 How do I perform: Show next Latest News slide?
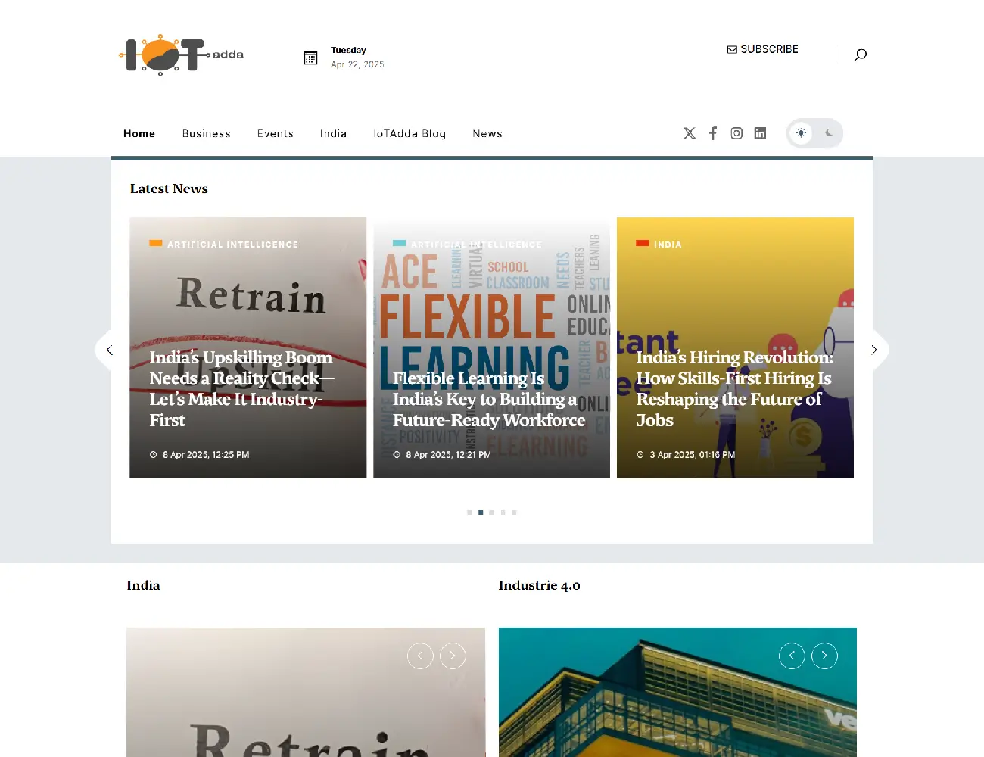[x=873, y=350]
